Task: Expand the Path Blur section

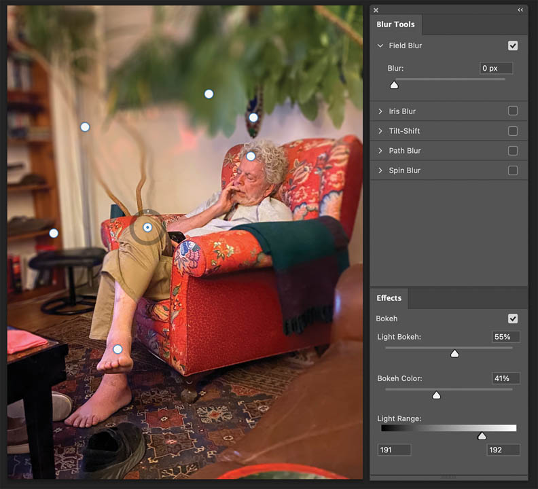Action: (380, 151)
